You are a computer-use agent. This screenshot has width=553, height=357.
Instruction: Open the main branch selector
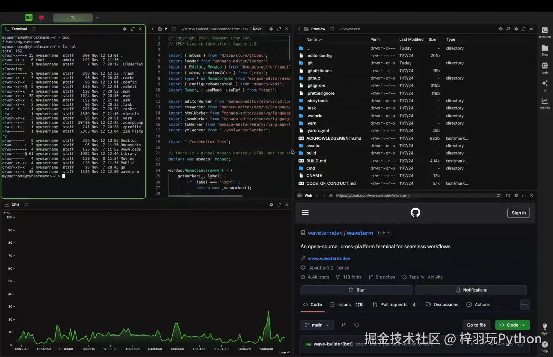317,325
